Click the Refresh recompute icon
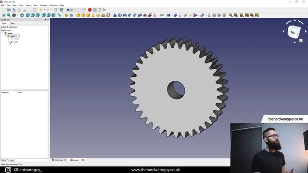Image resolution: width=308 pixels, height=173 pixels. (56, 10)
